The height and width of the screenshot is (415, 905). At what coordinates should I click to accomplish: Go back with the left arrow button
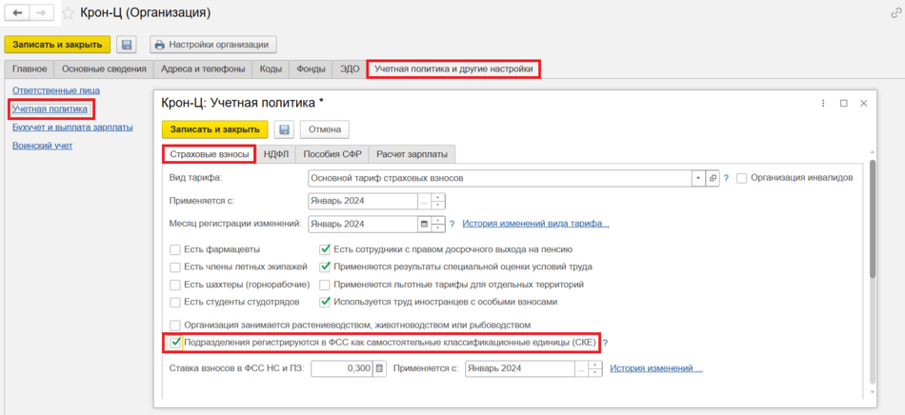17,12
